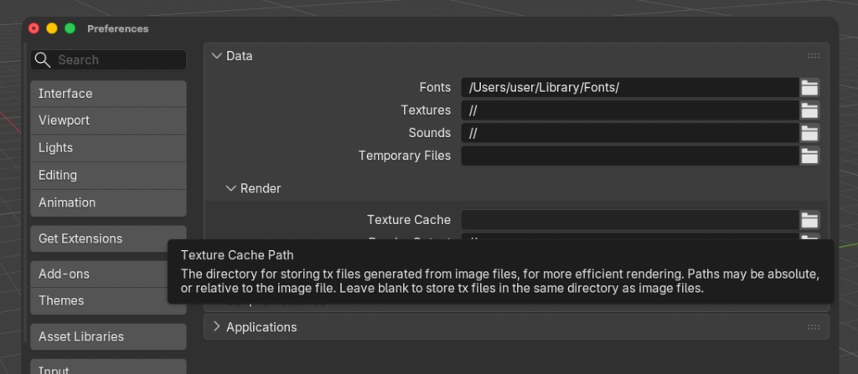The height and width of the screenshot is (374, 858).
Task: Browse folder for Texture Cache path
Action: [x=809, y=220]
